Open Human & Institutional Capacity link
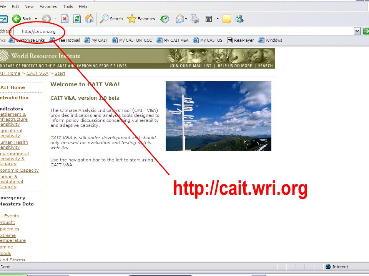Screen dimensions: 369x276 pos(12,182)
